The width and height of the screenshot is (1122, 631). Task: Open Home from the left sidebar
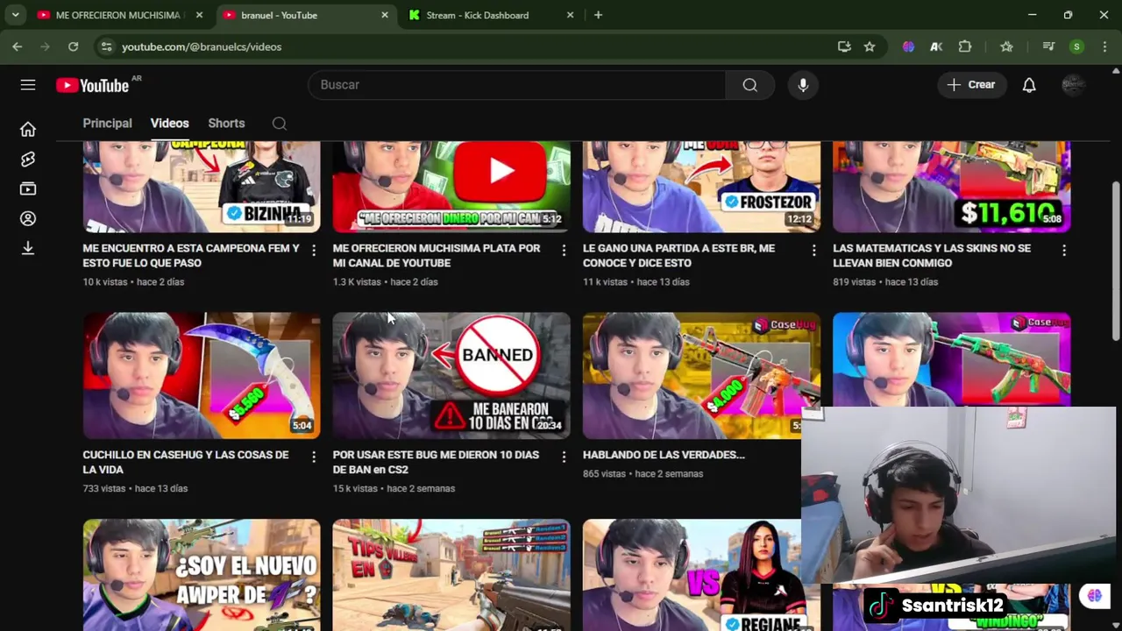pyautogui.click(x=28, y=129)
